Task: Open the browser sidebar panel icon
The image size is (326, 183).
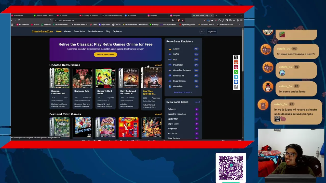Action: pyautogui.click(x=227, y=20)
